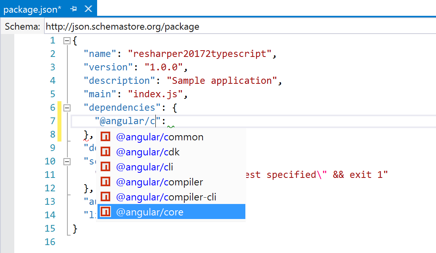Screen dimensions: 436x253
Task: Click npm icon next to @angular/cli
Action: [105, 166]
